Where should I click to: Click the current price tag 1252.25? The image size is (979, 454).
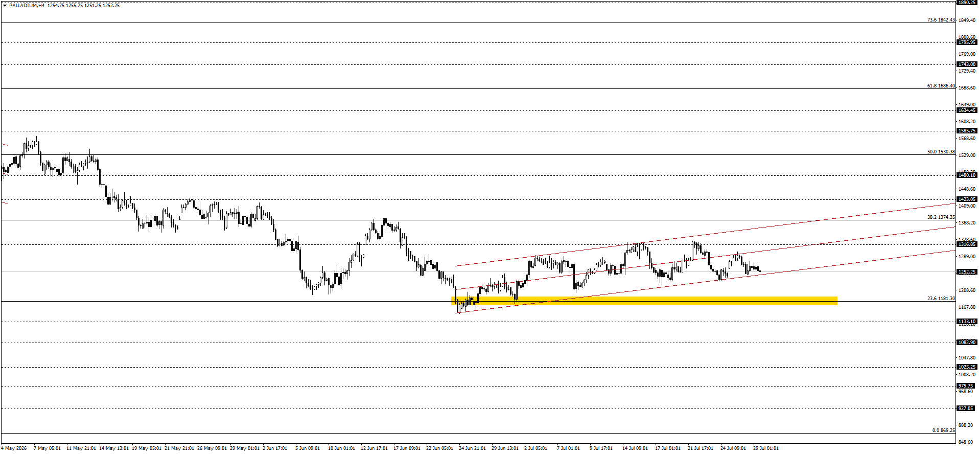click(x=967, y=272)
